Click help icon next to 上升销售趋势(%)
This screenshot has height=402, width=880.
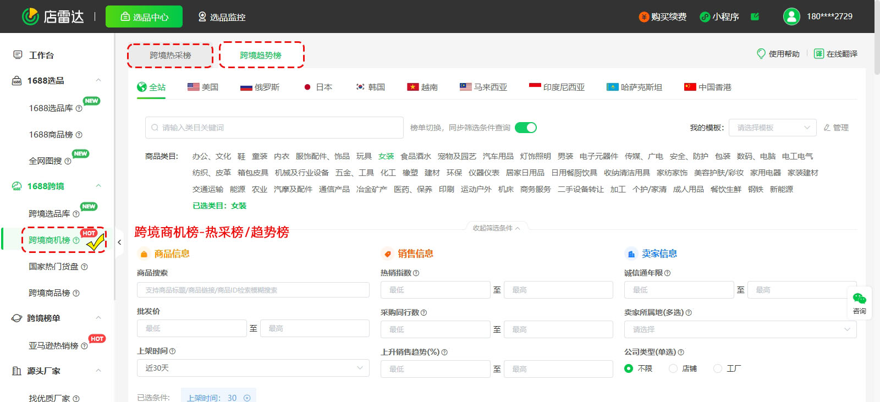pyautogui.click(x=444, y=352)
